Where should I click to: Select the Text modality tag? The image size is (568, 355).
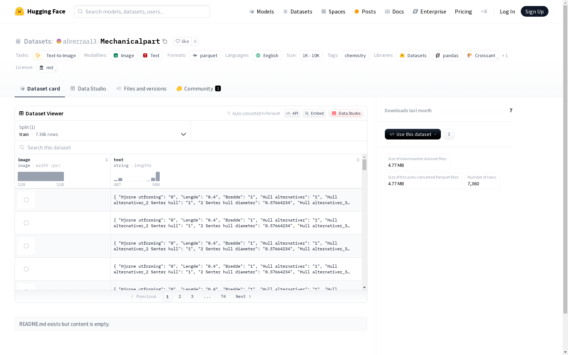tap(151, 55)
